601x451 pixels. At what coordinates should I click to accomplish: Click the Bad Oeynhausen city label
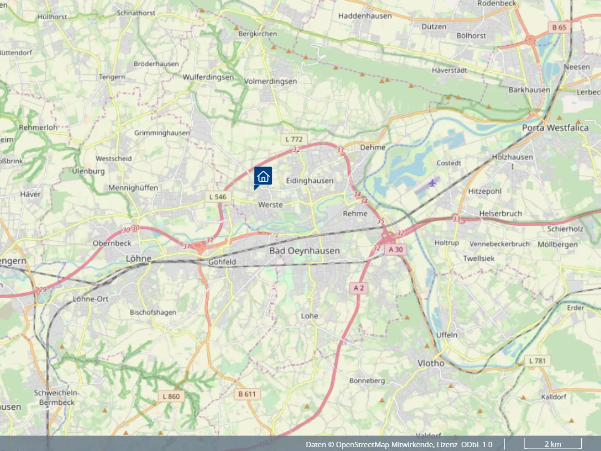click(304, 251)
